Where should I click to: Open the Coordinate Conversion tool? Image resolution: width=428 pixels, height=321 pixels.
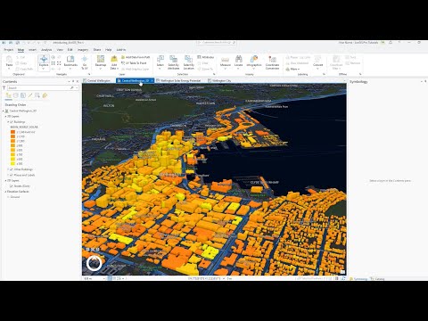click(x=272, y=62)
